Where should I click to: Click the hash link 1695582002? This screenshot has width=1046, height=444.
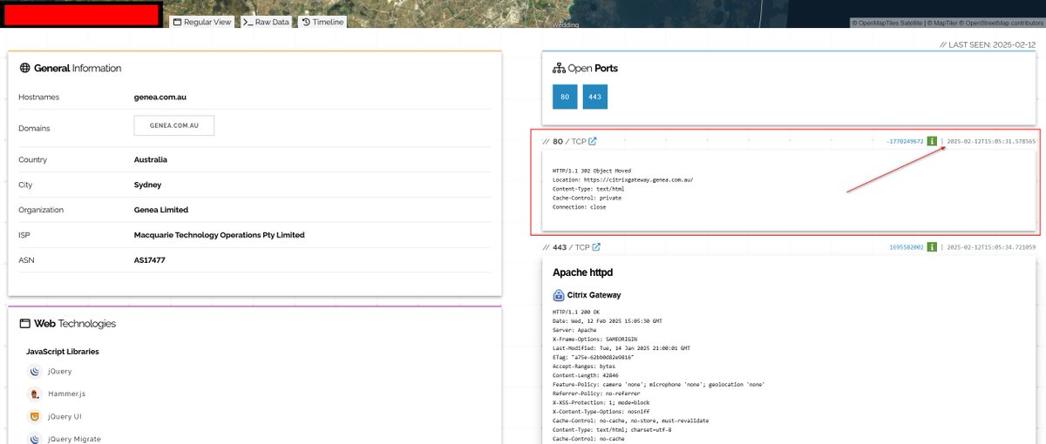coord(907,247)
